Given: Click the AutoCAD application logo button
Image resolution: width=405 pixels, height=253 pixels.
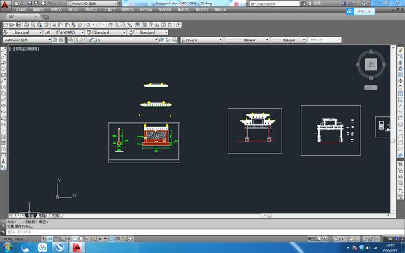Looking at the screenshot, I should click(5, 4).
